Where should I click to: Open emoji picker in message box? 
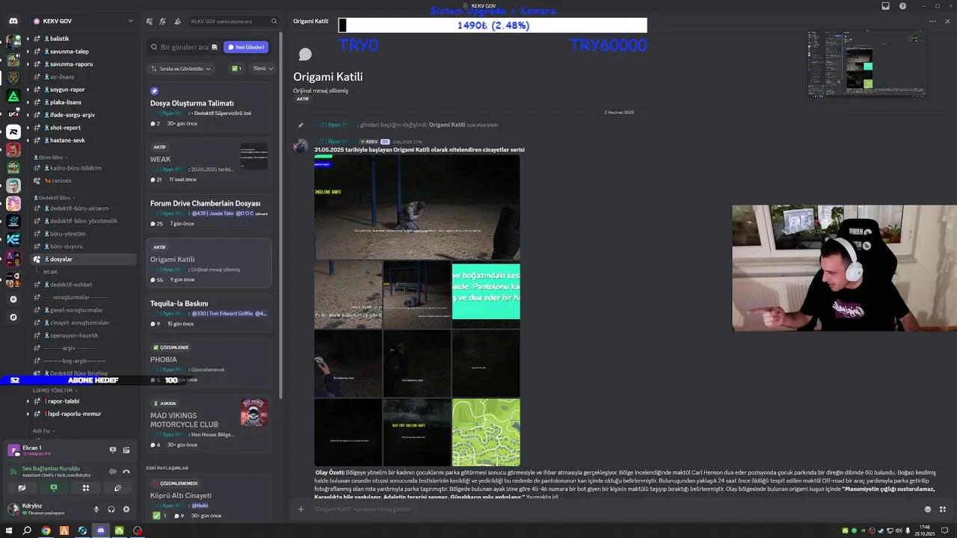[x=928, y=509]
